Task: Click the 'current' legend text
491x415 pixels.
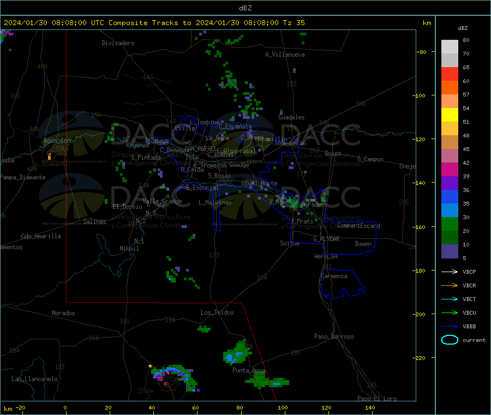Action: point(474,340)
